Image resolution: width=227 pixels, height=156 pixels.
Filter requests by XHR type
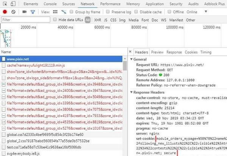point(98,20)
